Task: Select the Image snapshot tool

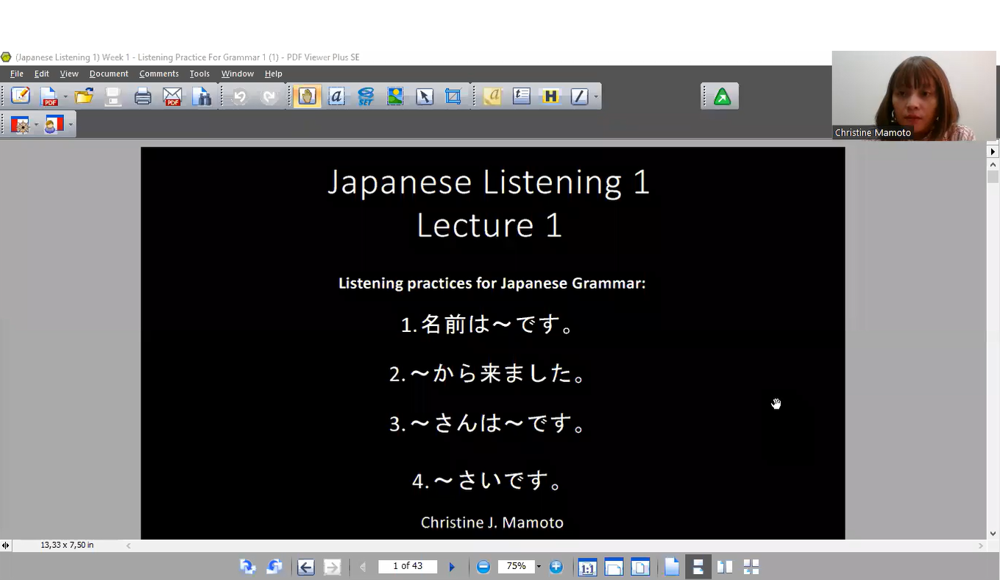Action: point(395,96)
